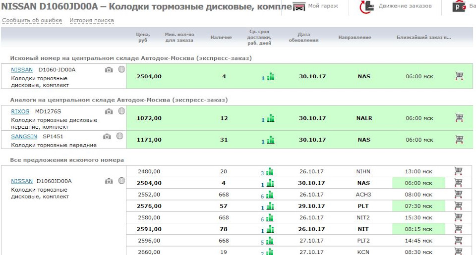This screenshot has width=476, height=255.
Task: Open История поиска link
Action: point(92,20)
